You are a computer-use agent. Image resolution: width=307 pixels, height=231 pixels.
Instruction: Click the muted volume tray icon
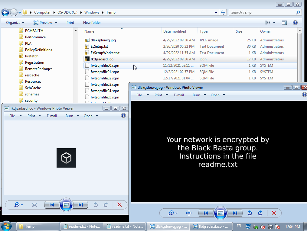coord(263,227)
